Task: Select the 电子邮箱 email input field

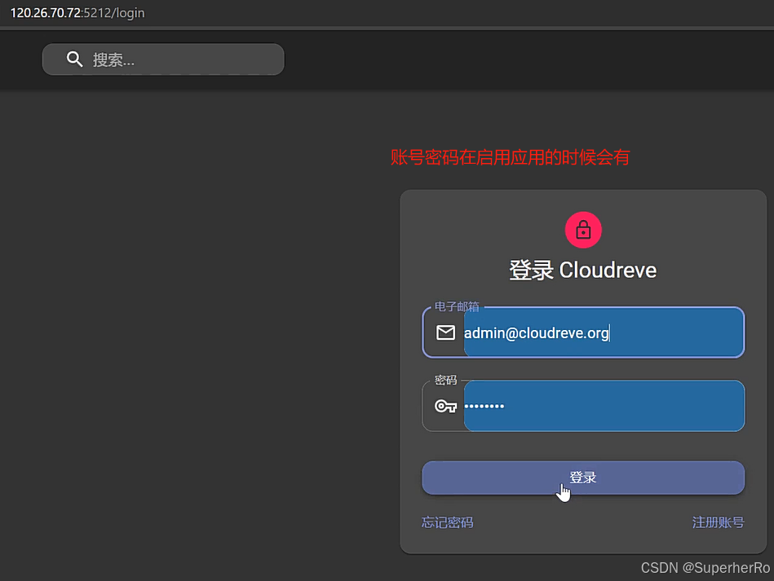Action: click(x=583, y=332)
